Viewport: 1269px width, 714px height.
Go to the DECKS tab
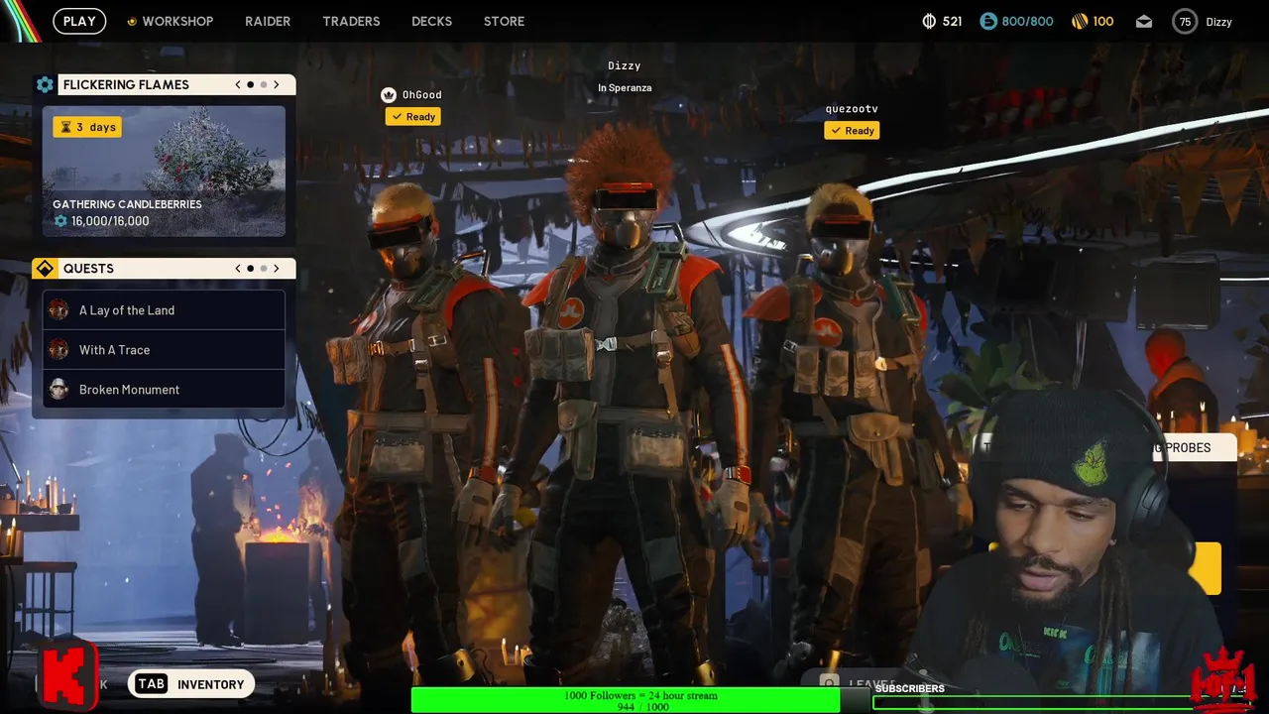pyautogui.click(x=431, y=21)
